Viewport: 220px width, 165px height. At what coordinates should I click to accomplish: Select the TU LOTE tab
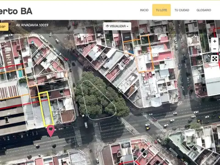pyautogui.click(x=161, y=10)
